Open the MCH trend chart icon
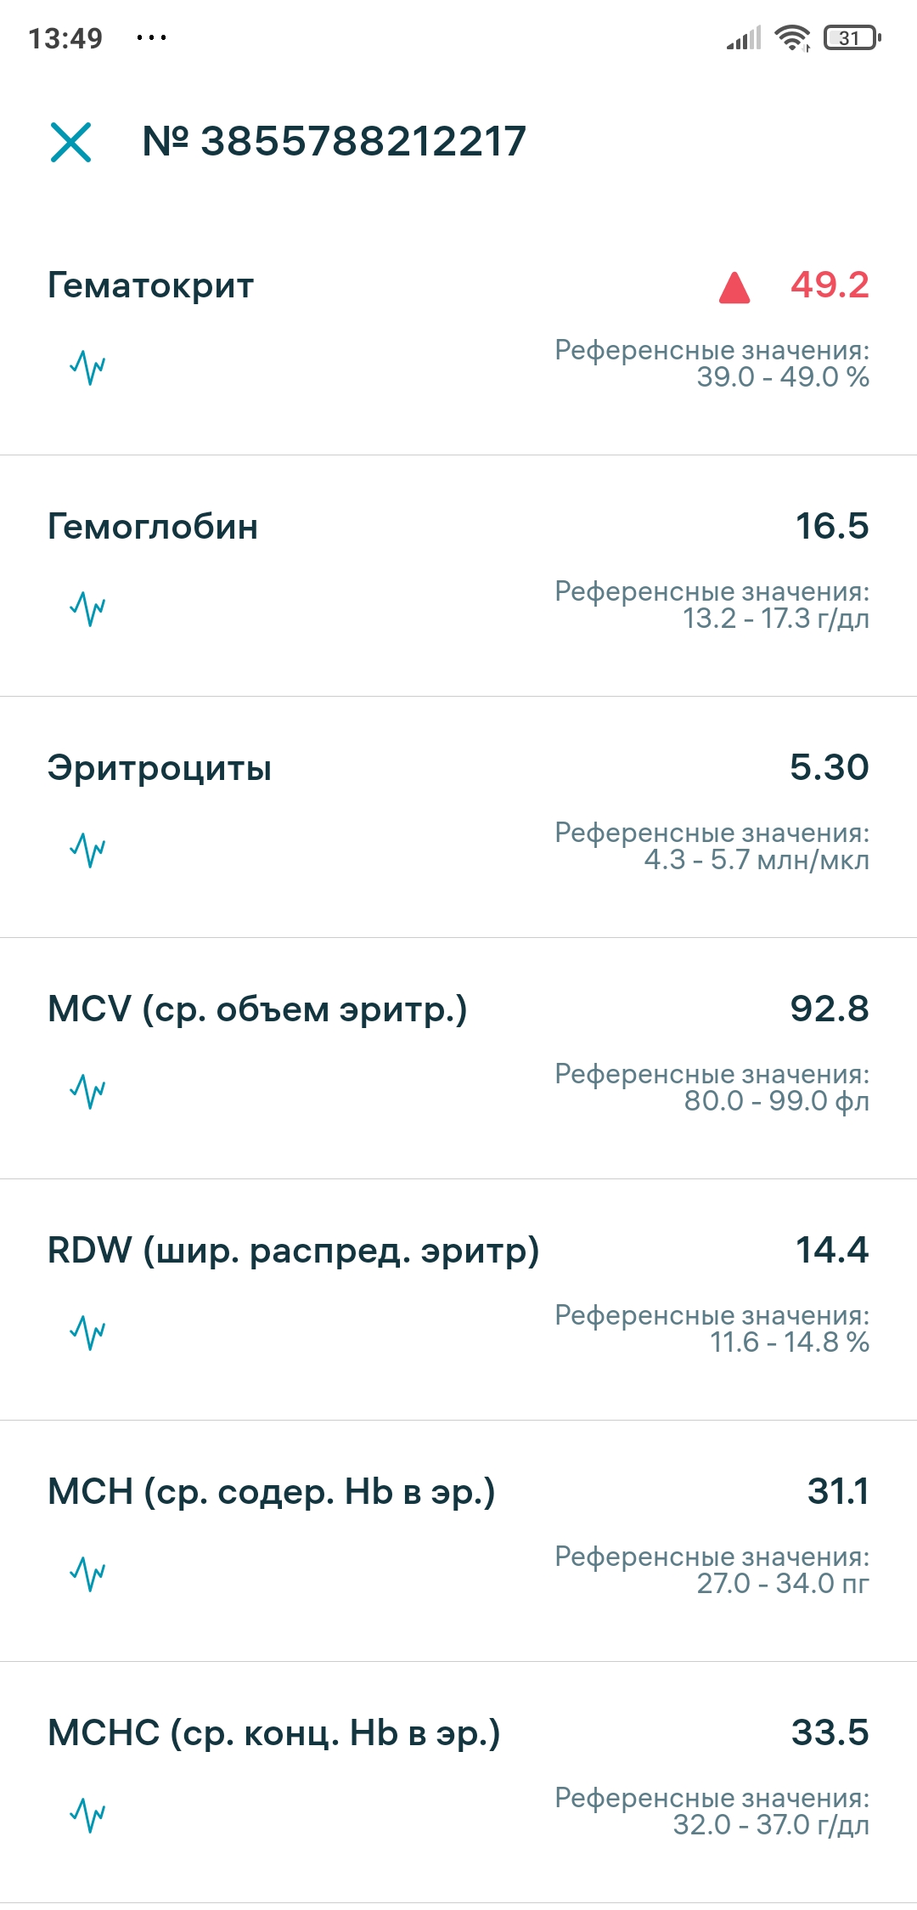Image resolution: width=917 pixels, height=1910 pixels. [87, 1574]
